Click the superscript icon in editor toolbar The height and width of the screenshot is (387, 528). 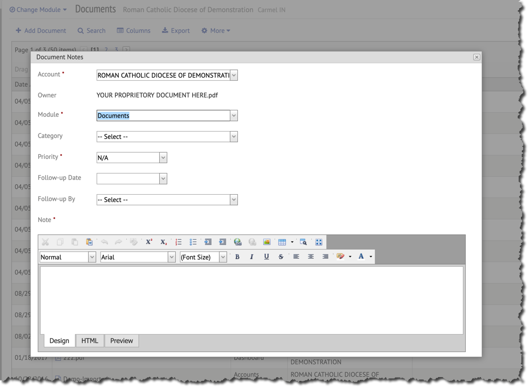click(x=149, y=242)
